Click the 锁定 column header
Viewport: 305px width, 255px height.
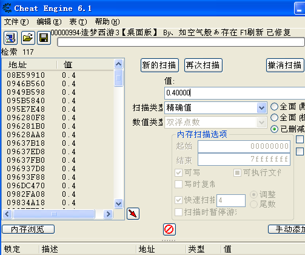(20, 249)
